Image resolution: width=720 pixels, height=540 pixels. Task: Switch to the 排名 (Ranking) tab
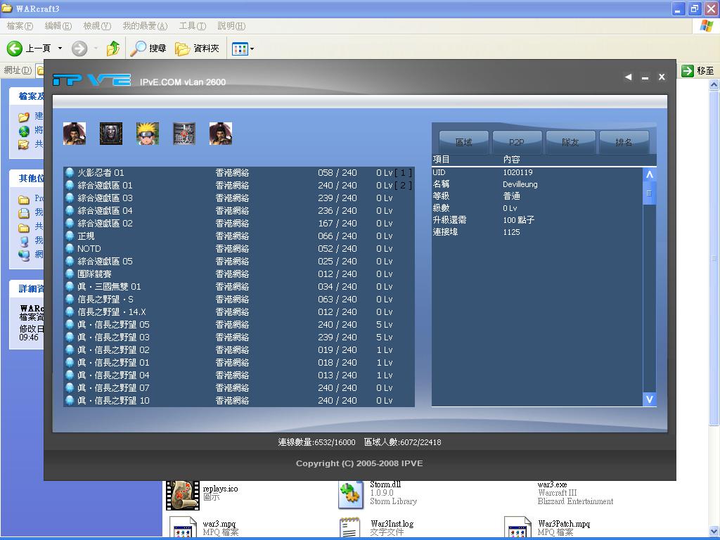tap(623, 141)
